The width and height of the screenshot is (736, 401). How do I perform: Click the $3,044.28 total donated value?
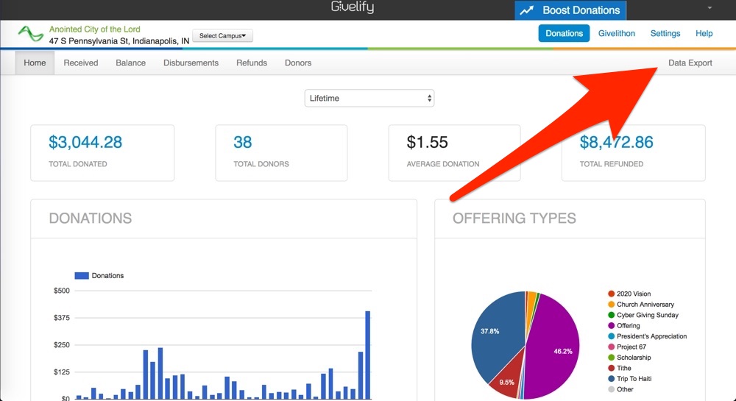[85, 142]
